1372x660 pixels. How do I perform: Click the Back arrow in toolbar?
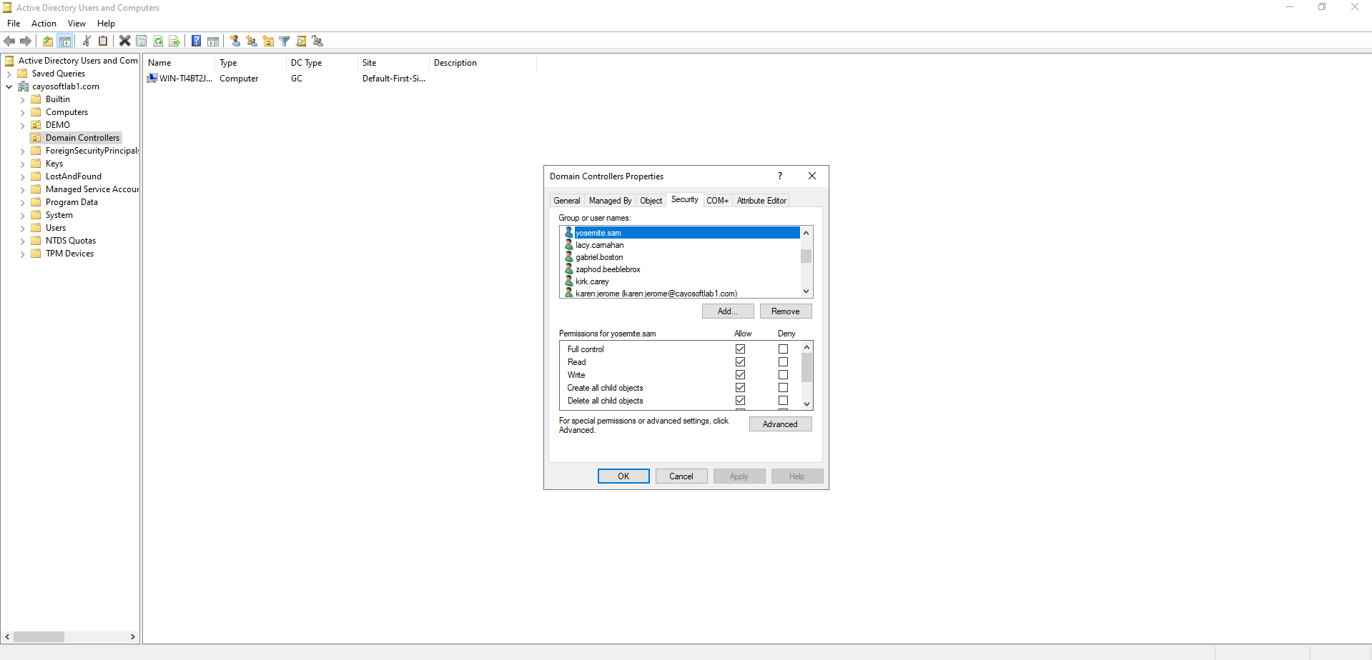tap(9, 41)
